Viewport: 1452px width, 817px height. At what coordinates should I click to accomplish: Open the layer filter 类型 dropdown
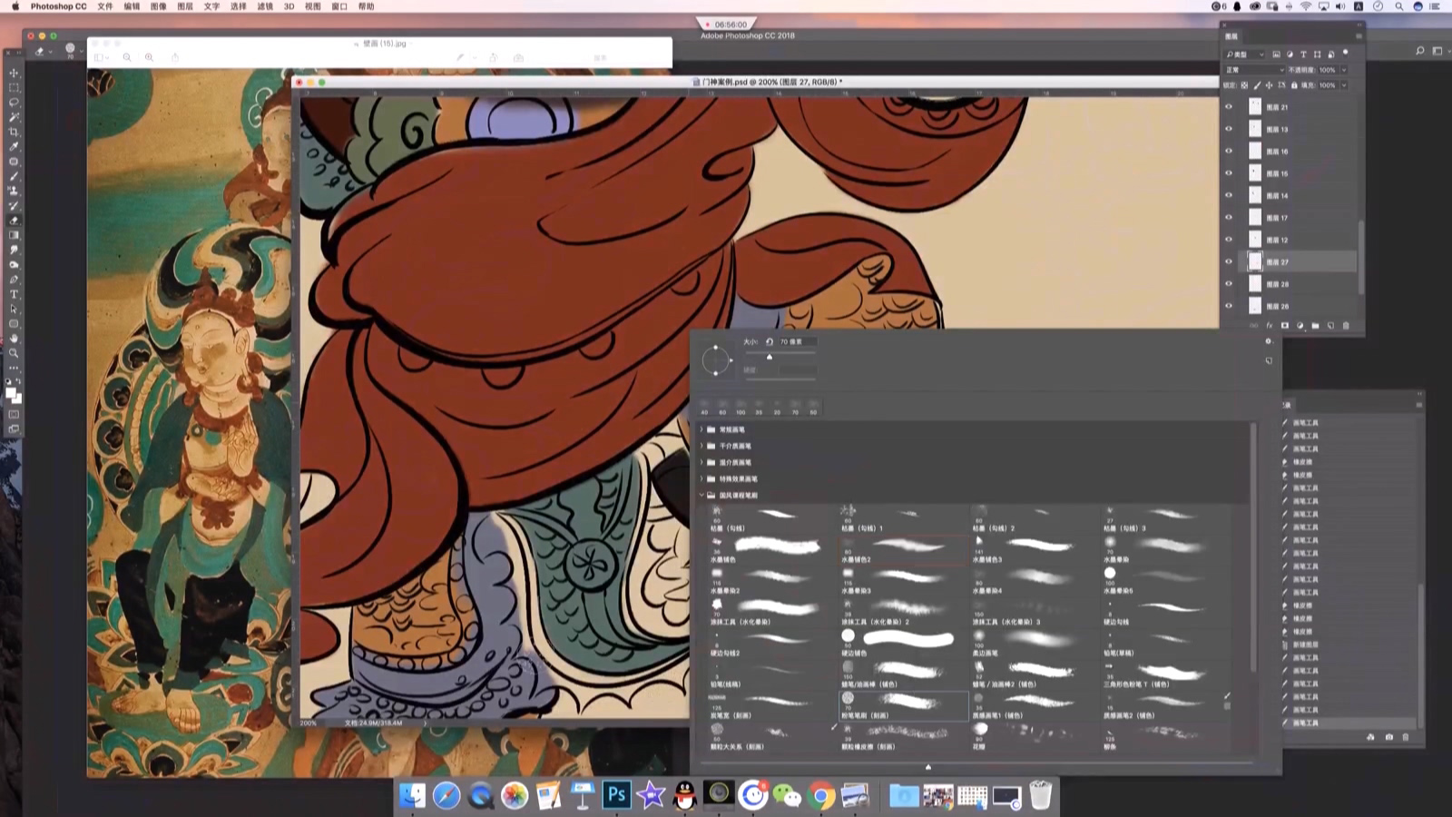coord(1245,54)
